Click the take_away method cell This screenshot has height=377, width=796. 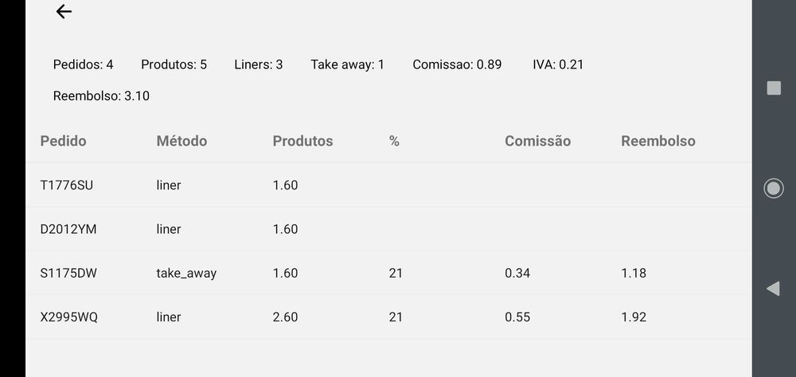pyautogui.click(x=186, y=273)
